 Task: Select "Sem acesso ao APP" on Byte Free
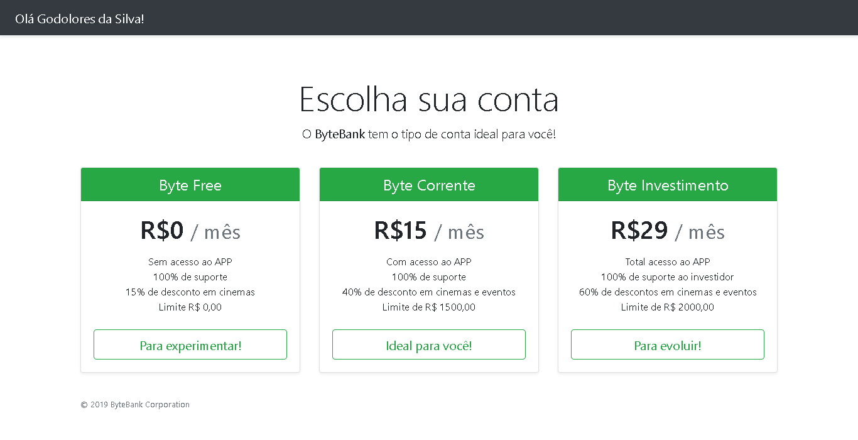tap(190, 261)
